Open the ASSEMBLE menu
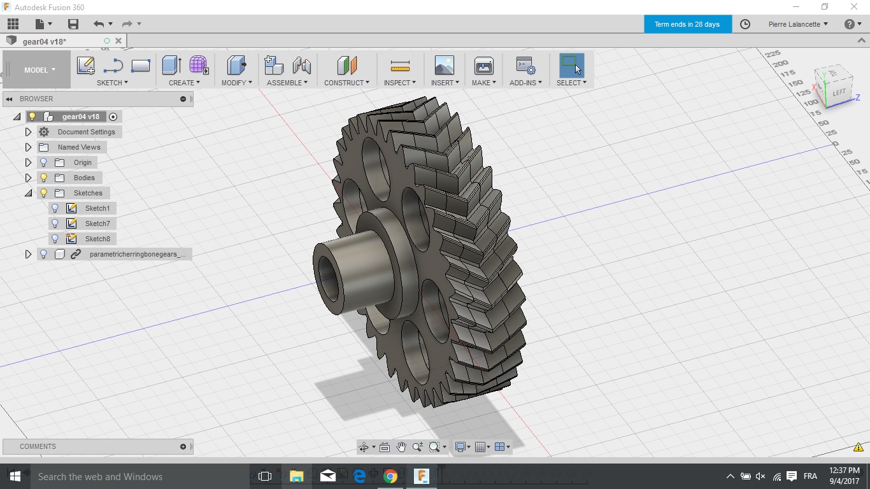 pos(287,83)
